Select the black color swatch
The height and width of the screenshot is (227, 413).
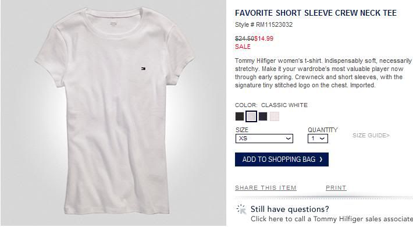point(240,116)
